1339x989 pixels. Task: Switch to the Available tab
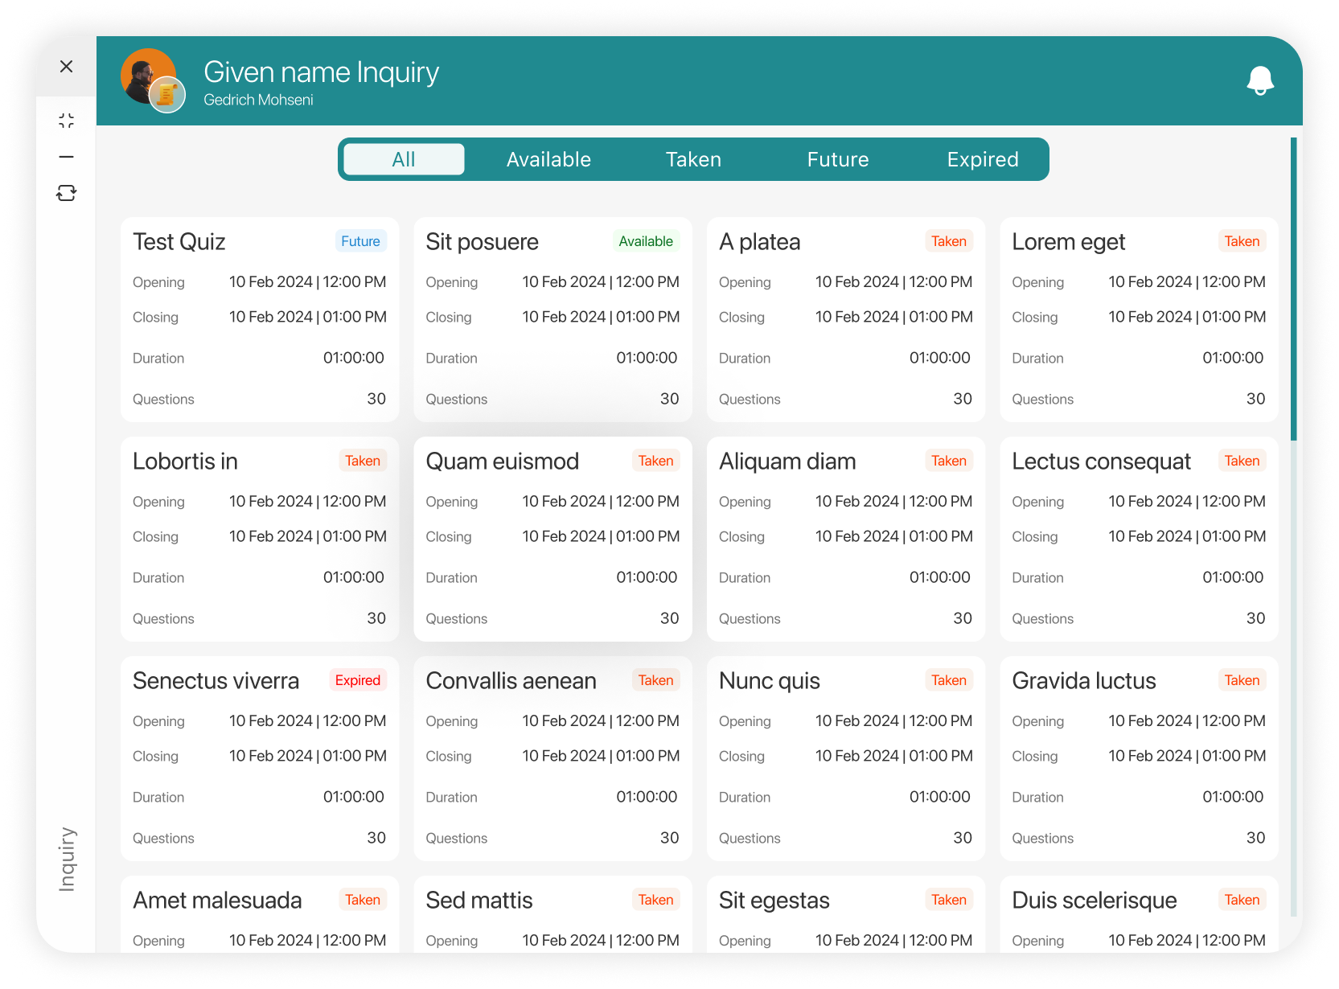click(548, 159)
